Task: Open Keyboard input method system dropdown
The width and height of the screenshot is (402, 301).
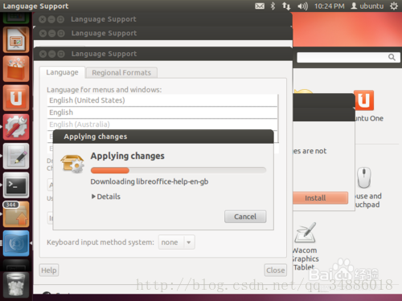Action: tap(177, 242)
